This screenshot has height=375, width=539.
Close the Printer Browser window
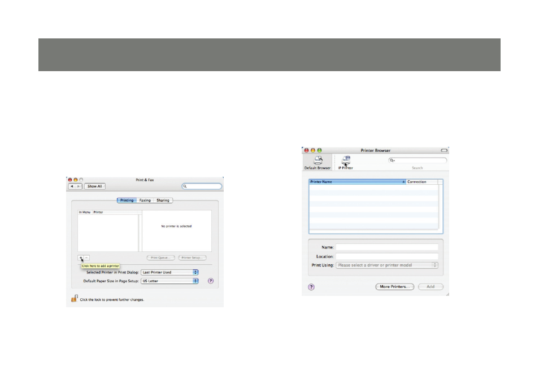(307, 150)
